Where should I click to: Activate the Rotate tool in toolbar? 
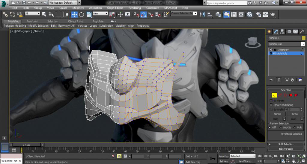82,14
